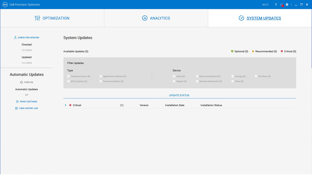
Task: Click the help question mark icon
Action: tap(276, 5)
